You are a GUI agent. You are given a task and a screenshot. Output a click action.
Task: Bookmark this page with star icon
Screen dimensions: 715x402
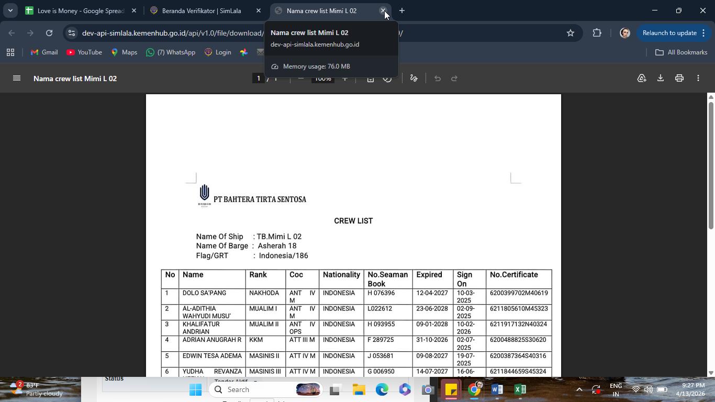571,33
